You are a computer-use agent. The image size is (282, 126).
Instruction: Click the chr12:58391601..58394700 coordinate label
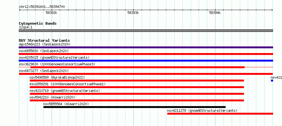pos(42,7)
